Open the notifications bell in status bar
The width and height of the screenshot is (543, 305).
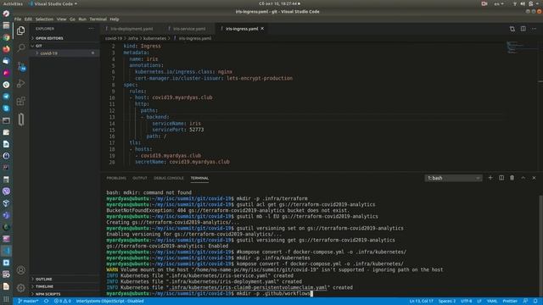click(535, 302)
